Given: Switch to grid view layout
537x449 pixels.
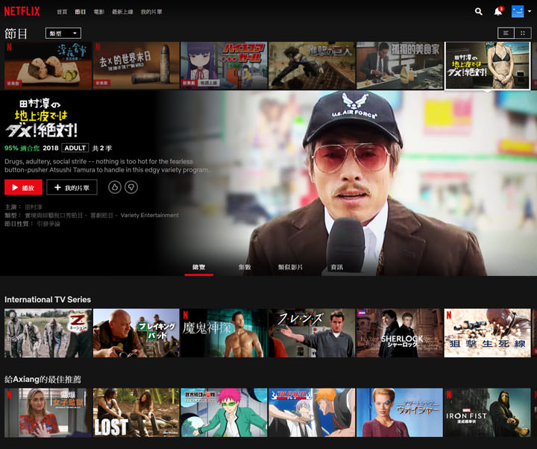Looking at the screenshot, I should (x=523, y=34).
